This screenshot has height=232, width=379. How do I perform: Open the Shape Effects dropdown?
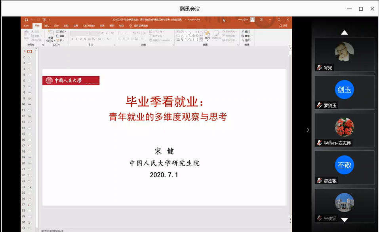click(229, 40)
